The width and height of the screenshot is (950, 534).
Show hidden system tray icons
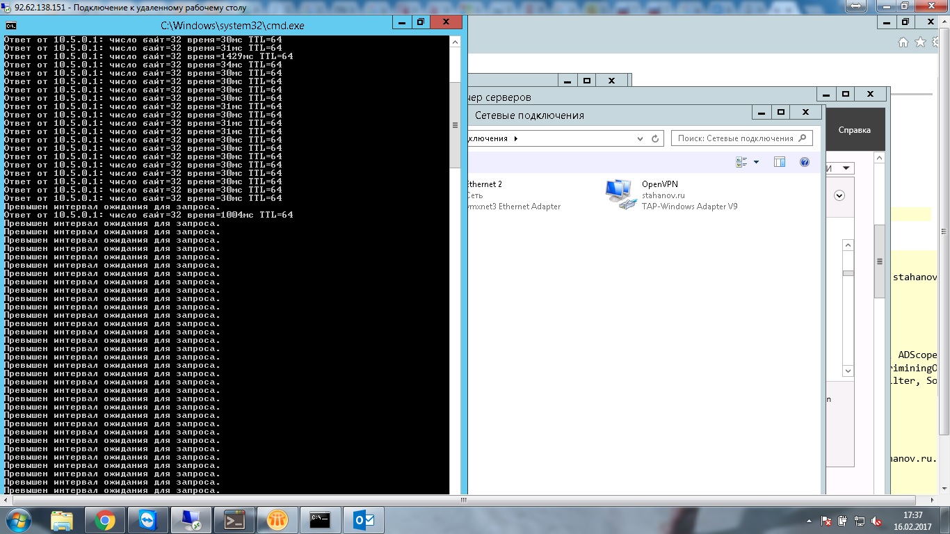point(810,520)
